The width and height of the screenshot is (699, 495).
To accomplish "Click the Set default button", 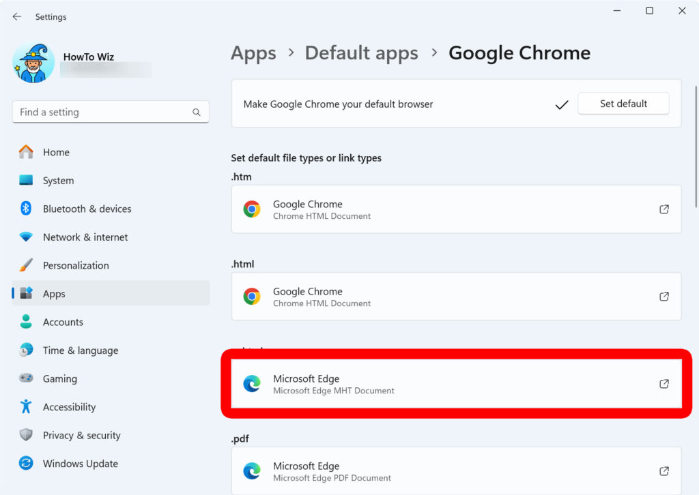I will pyautogui.click(x=623, y=104).
